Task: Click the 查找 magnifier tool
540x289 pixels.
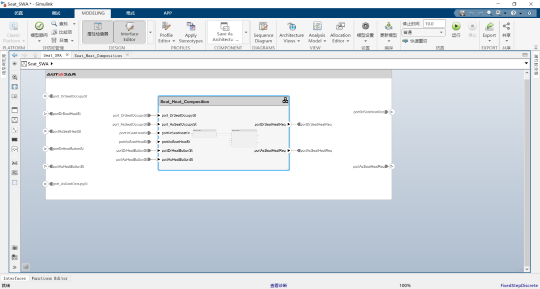Action: pos(59,24)
